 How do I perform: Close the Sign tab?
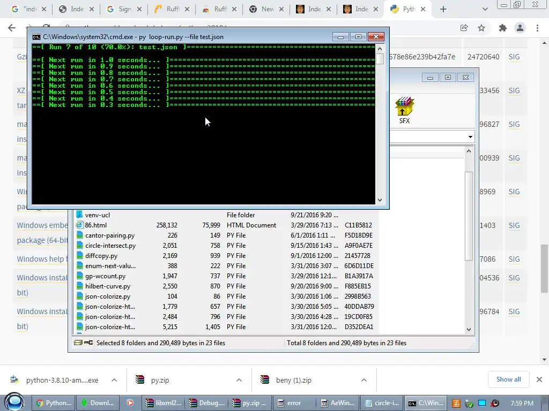139,10
